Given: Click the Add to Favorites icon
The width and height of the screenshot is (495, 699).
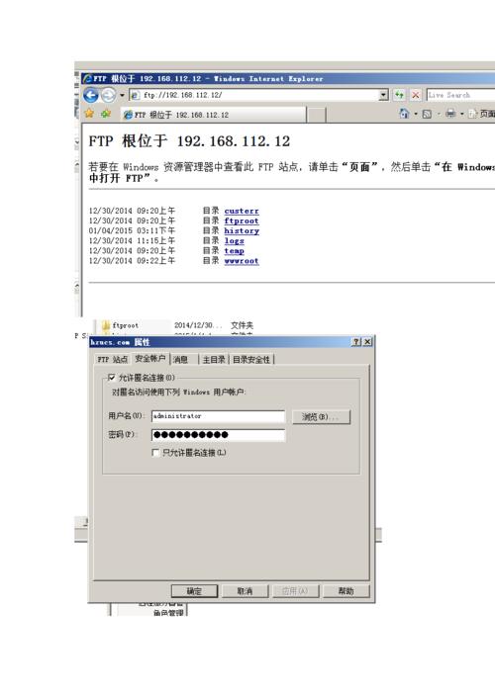Looking at the screenshot, I should click(105, 114).
